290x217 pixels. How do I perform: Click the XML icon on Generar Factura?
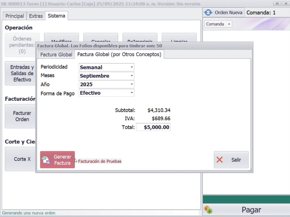[46, 160]
